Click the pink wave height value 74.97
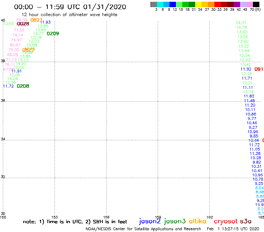The height and width of the screenshot is (232, 264). tap(16, 40)
